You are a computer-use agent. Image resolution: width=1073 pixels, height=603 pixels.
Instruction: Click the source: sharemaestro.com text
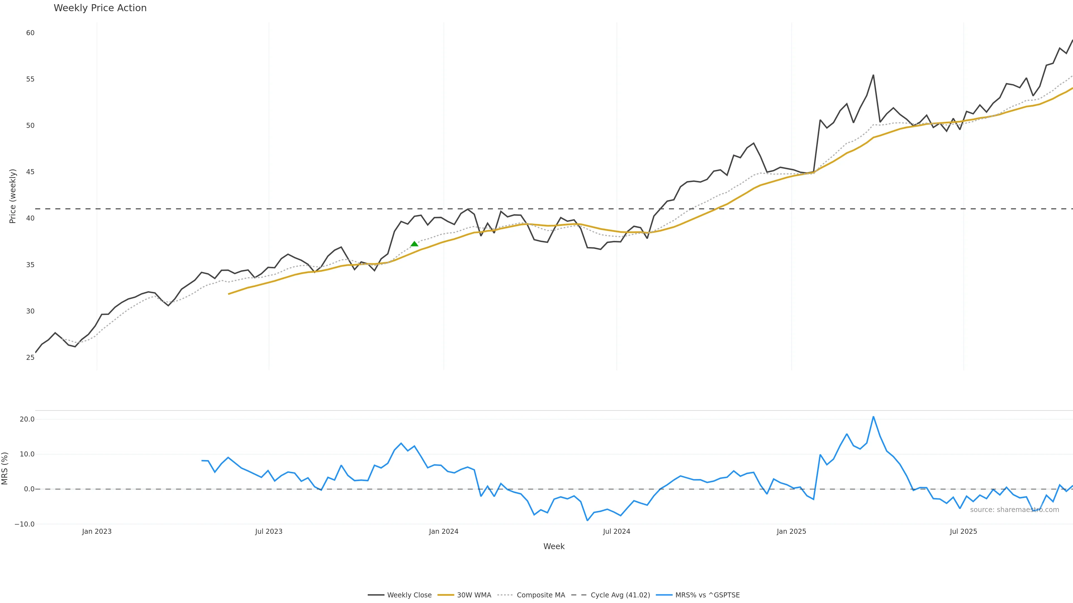1014,510
